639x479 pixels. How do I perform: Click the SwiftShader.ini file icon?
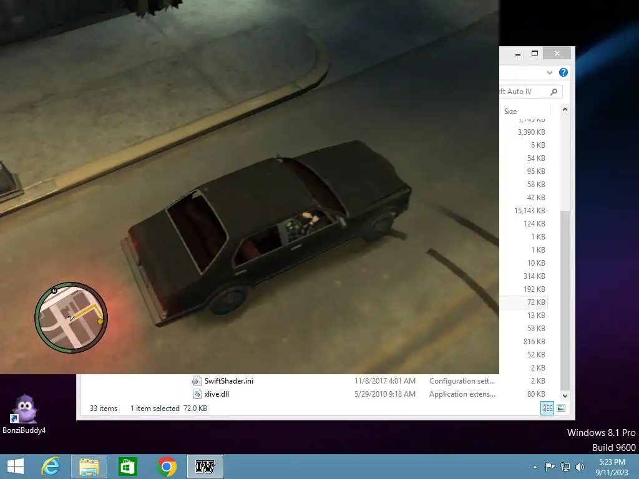197,381
